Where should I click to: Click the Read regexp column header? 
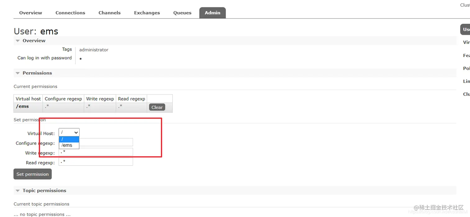coord(131,99)
